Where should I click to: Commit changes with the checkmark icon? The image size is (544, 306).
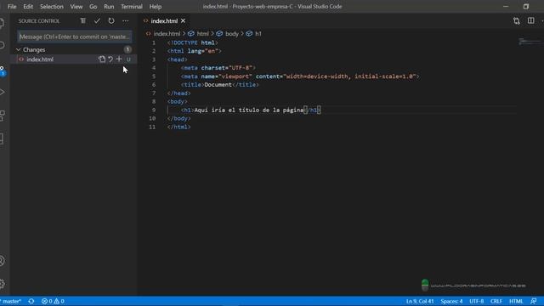(x=97, y=20)
